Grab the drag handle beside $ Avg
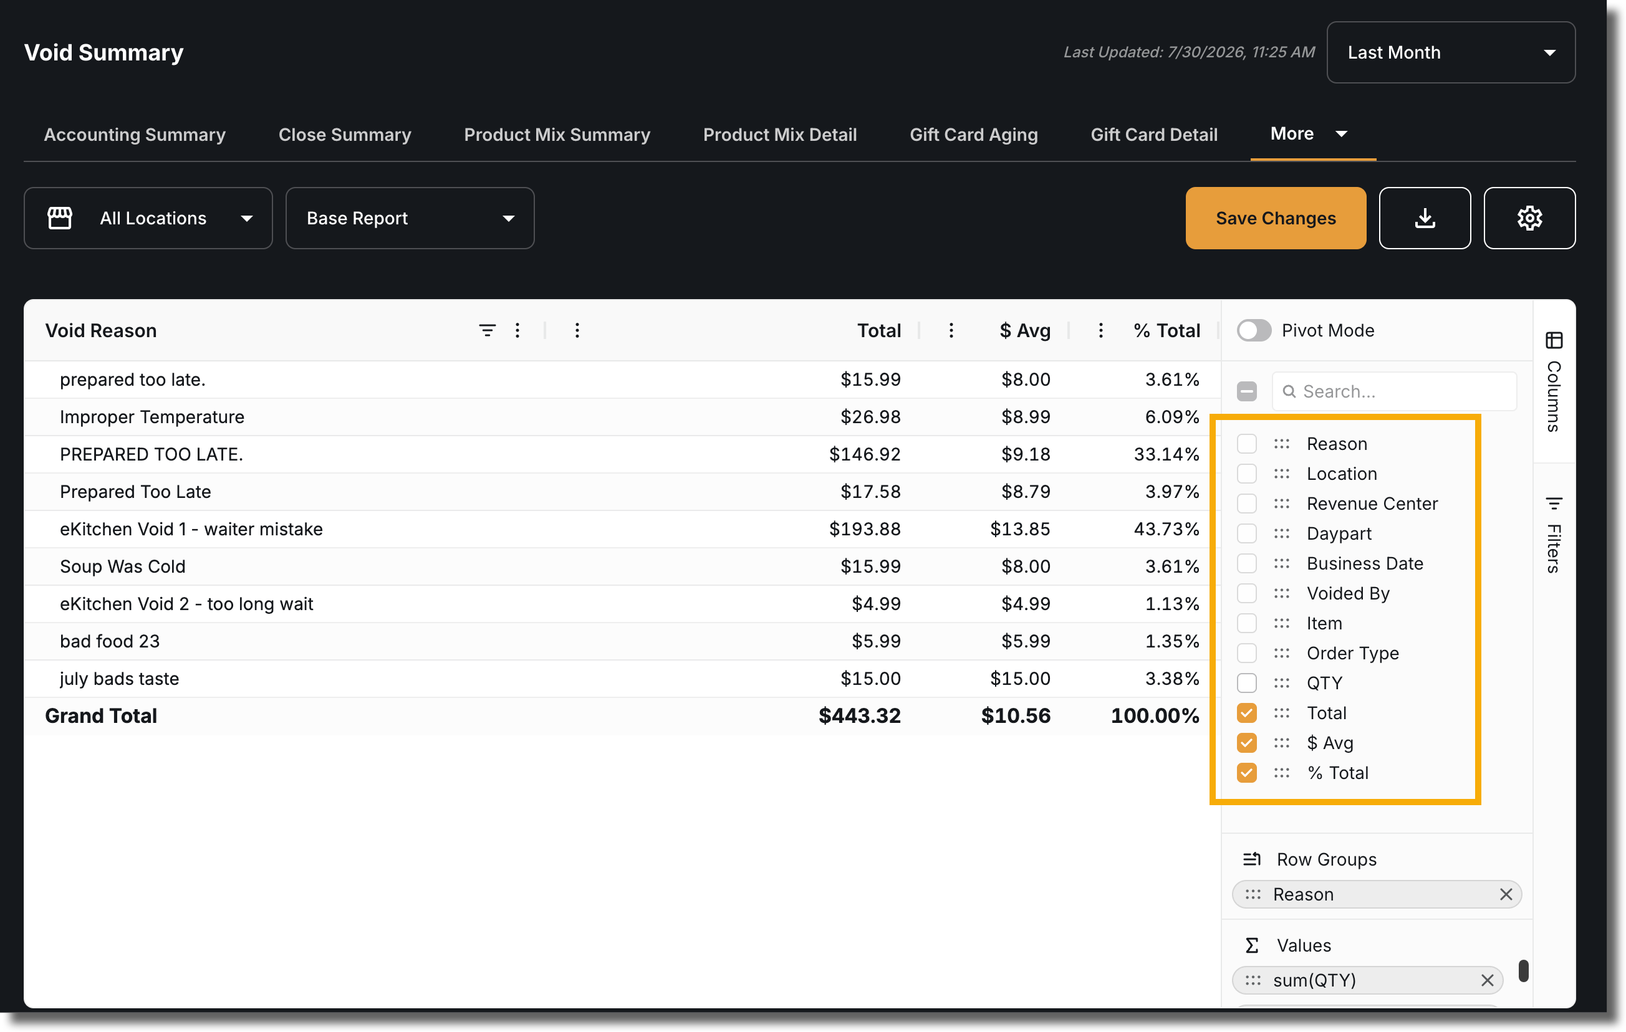 pos(1281,742)
